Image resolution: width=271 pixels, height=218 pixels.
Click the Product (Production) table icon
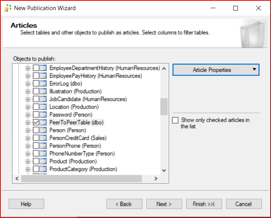click(43, 161)
